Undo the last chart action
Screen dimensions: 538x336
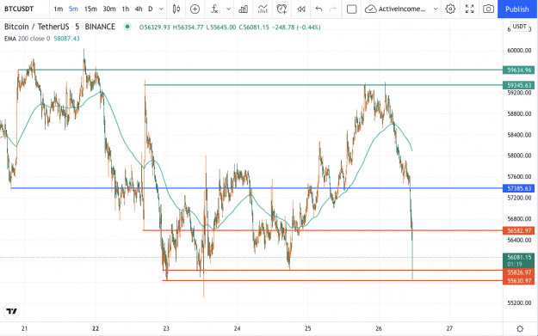[318, 9]
